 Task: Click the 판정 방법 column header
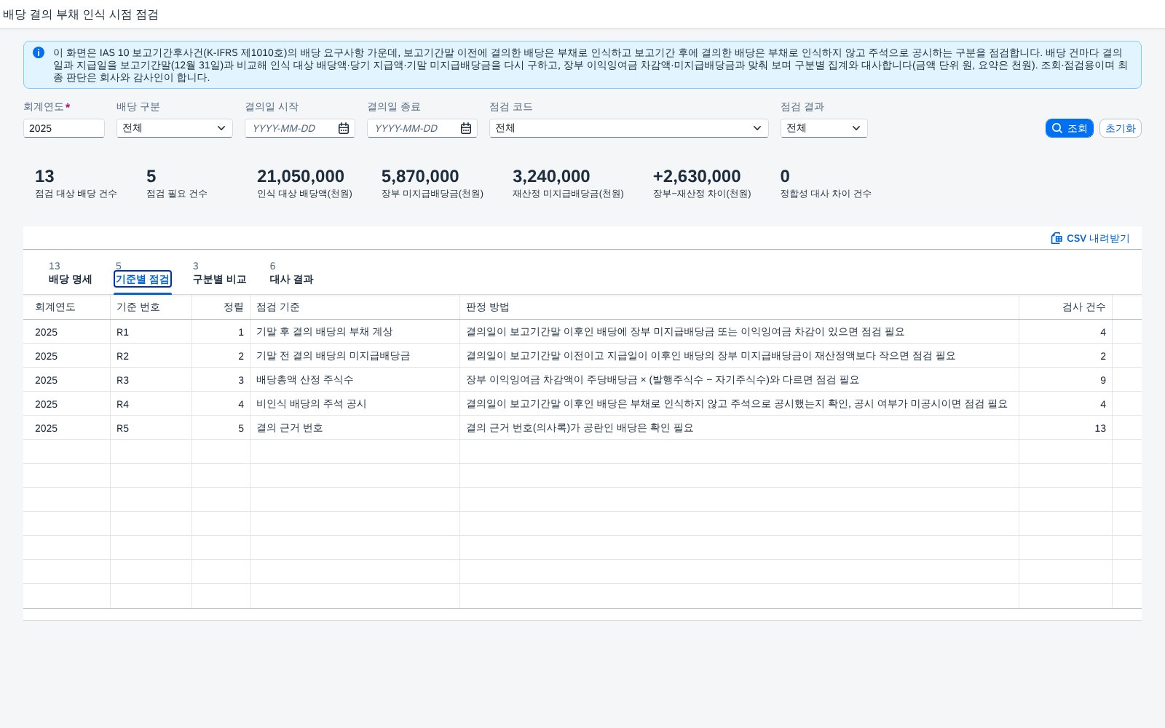pos(740,307)
